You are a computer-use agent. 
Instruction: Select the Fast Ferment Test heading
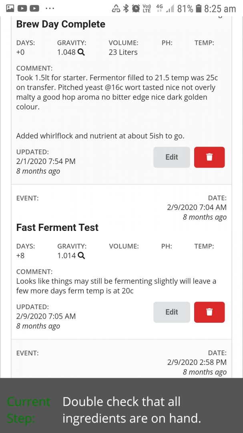point(57,227)
